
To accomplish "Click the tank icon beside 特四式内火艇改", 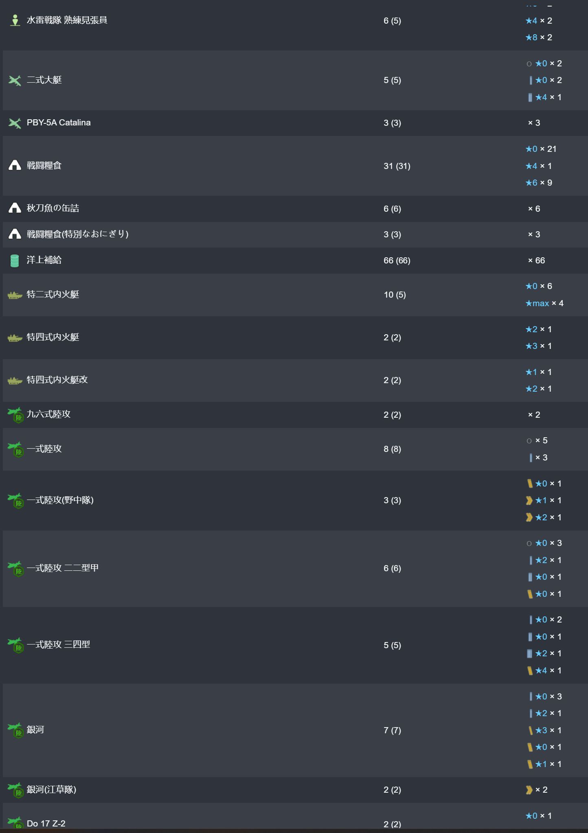I will click(15, 381).
